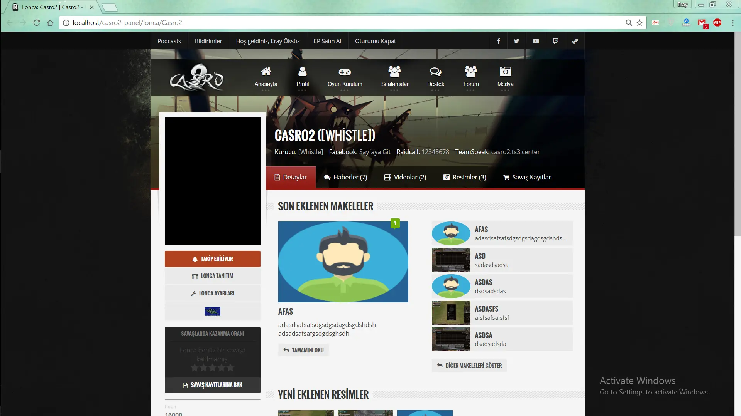741x416 pixels.
Task: Switch to Videolar (2) tab
Action: 405,177
